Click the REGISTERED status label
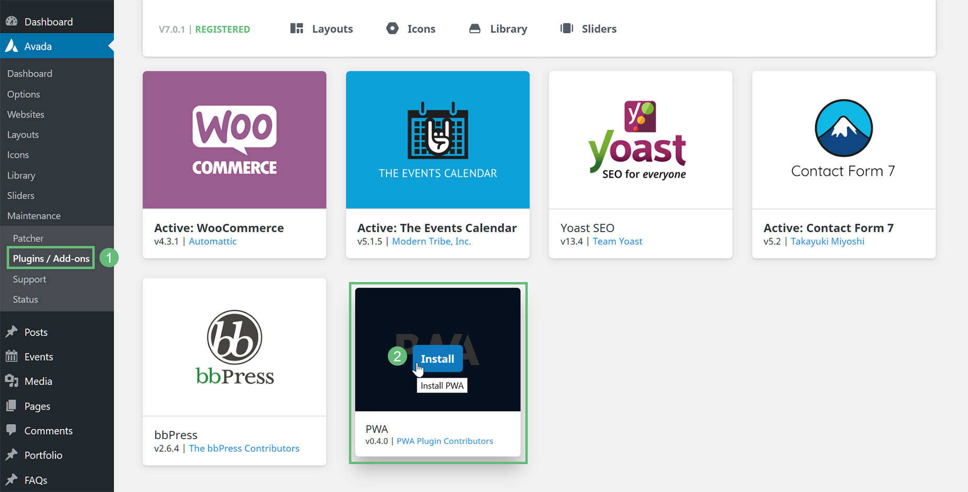This screenshot has height=492, width=968. (222, 29)
